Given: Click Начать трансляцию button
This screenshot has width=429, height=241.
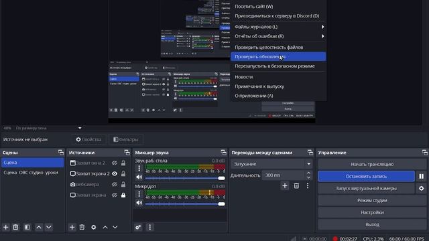Looking at the screenshot, I should tap(372, 164).
